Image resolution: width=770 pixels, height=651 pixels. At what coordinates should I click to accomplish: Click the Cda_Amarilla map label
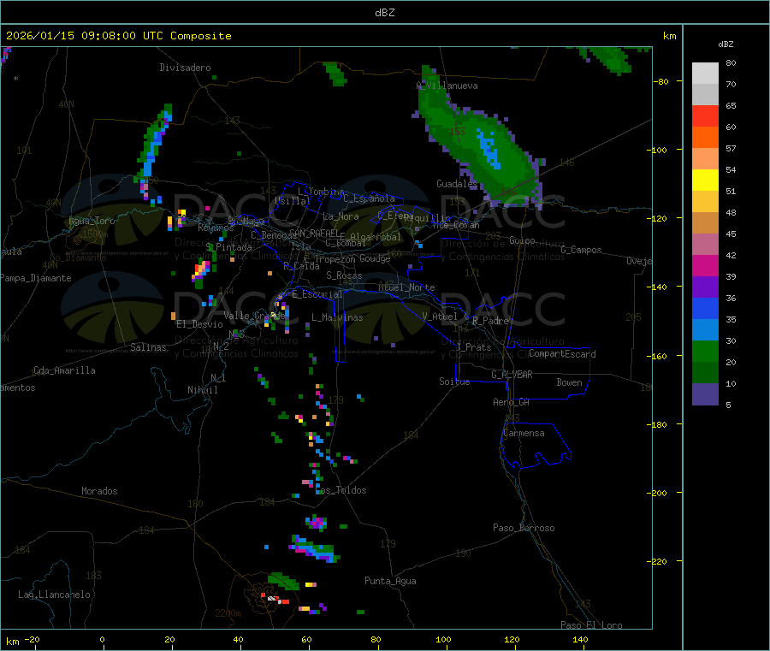64,370
